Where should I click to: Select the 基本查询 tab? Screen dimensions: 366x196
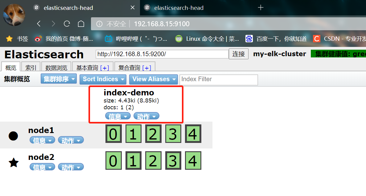click(87, 68)
